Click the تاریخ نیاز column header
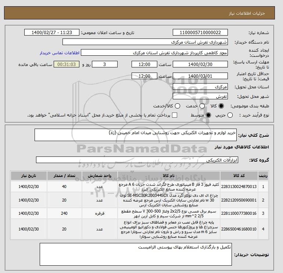 click(x=29, y=176)
